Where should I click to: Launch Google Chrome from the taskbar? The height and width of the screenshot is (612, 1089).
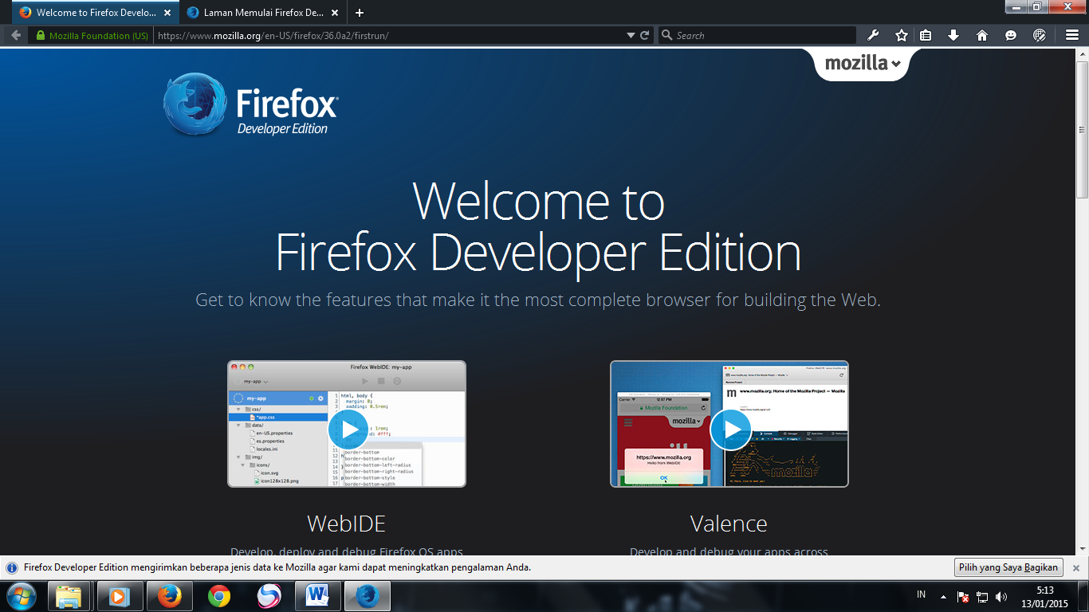click(x=219, y=596)
